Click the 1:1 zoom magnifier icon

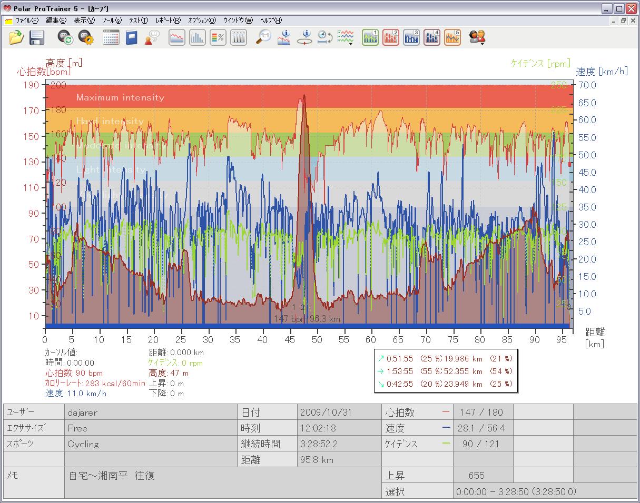(x=264, y=37)
